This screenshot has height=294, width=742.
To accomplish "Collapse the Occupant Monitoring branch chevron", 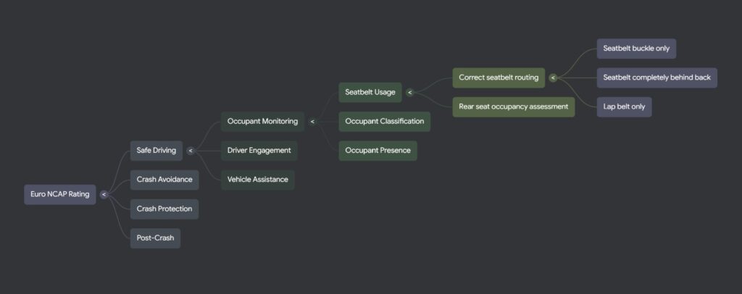I will click(x=312, y=122).
